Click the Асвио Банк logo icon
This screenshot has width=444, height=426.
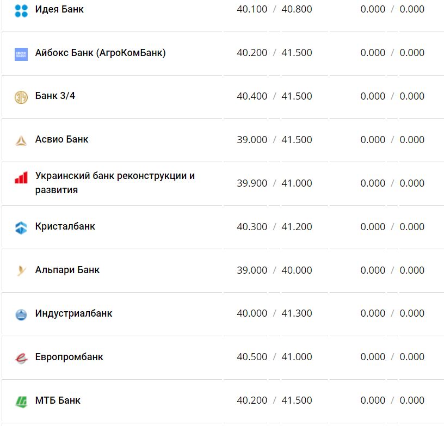[x=21, y=140]
